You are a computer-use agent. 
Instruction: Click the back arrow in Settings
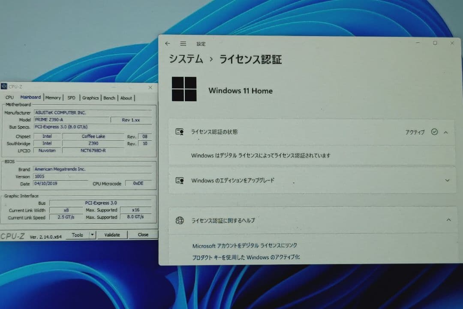[x=168, y=43]
